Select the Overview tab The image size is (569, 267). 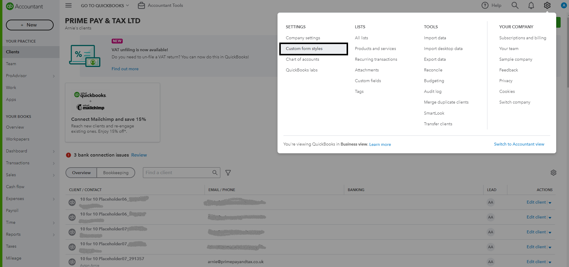pos(81,173)
